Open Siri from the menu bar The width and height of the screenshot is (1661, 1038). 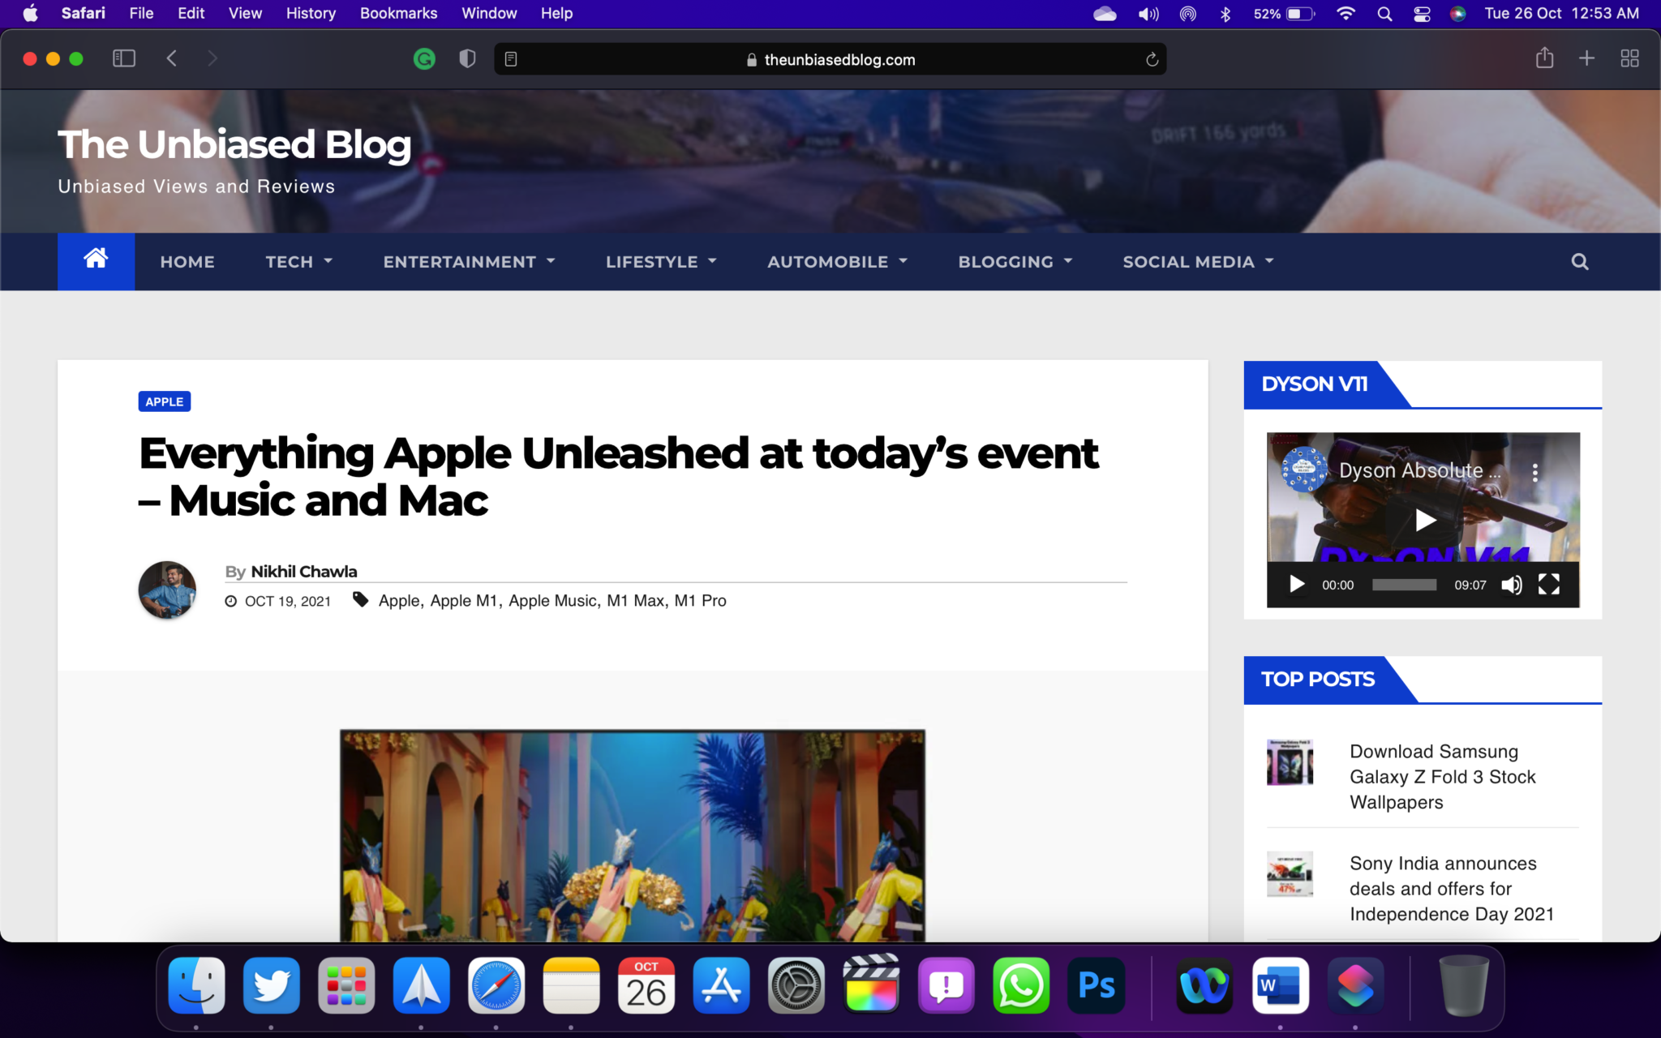(x=1457, y=14)
